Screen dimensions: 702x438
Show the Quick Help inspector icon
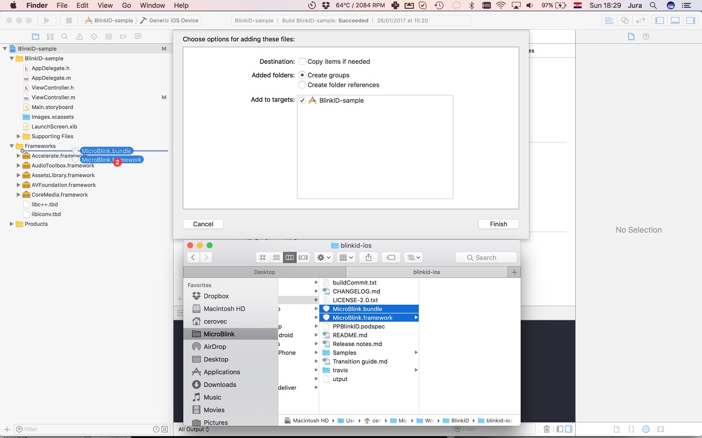tap(646, 36)
